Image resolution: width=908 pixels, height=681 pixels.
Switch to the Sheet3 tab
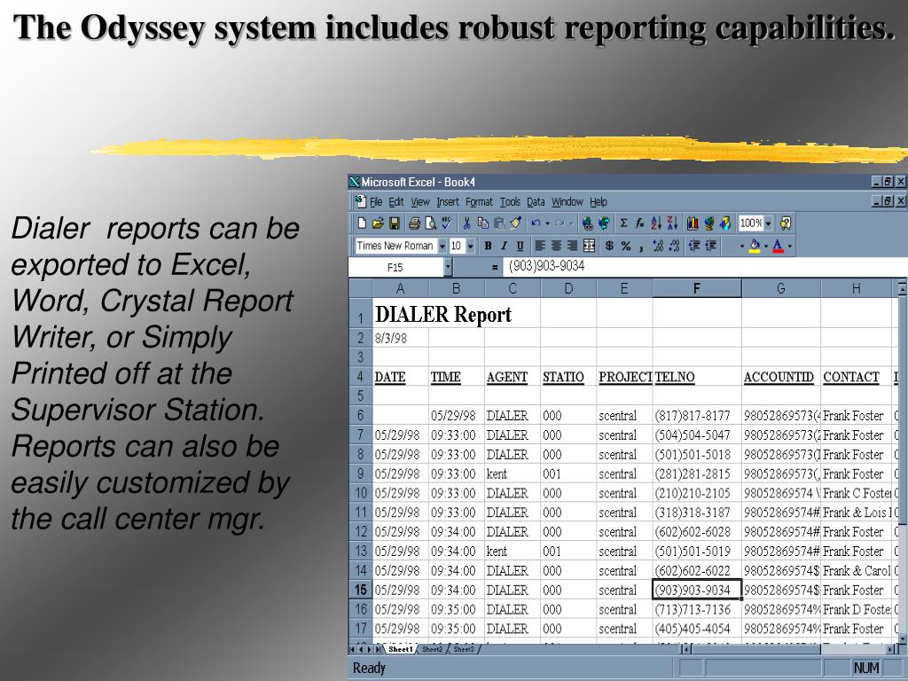pyautogui.click(x=463, y=649)
